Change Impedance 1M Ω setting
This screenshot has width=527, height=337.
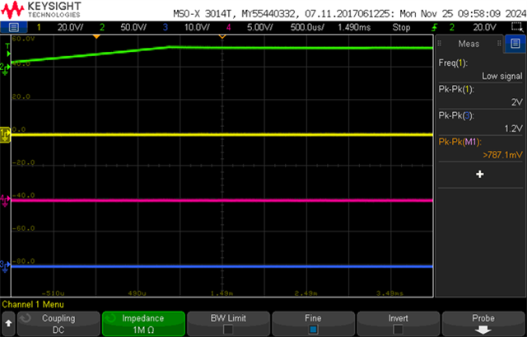click(x=143, y=324)
